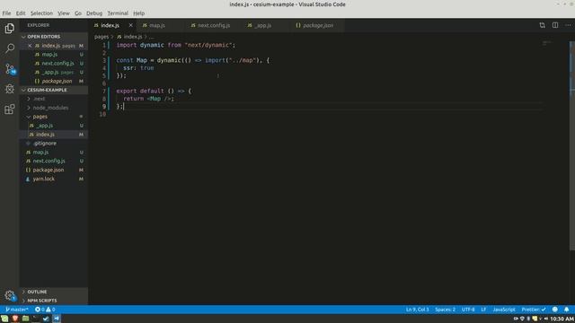Select map.js in Open Editors
Image resolution: width=575 pixels, height=323 pixels.
(x=54, y=55)
